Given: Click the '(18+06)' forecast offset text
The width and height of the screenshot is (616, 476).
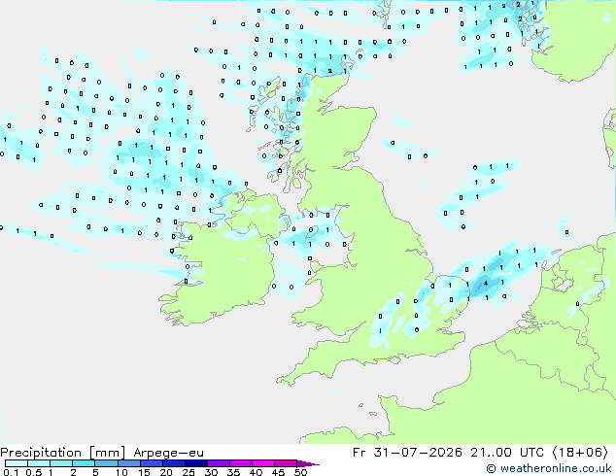Looking at the screenshot, I should (x=580, y=453).
